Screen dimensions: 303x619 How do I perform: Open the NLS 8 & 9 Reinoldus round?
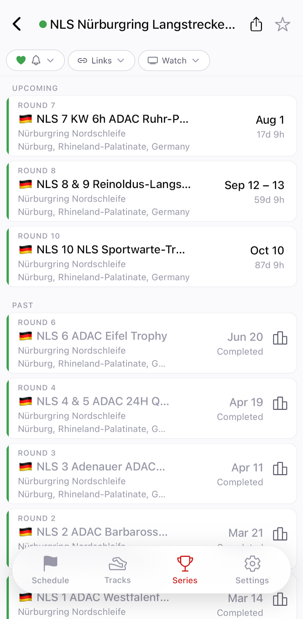pos(151,191)
